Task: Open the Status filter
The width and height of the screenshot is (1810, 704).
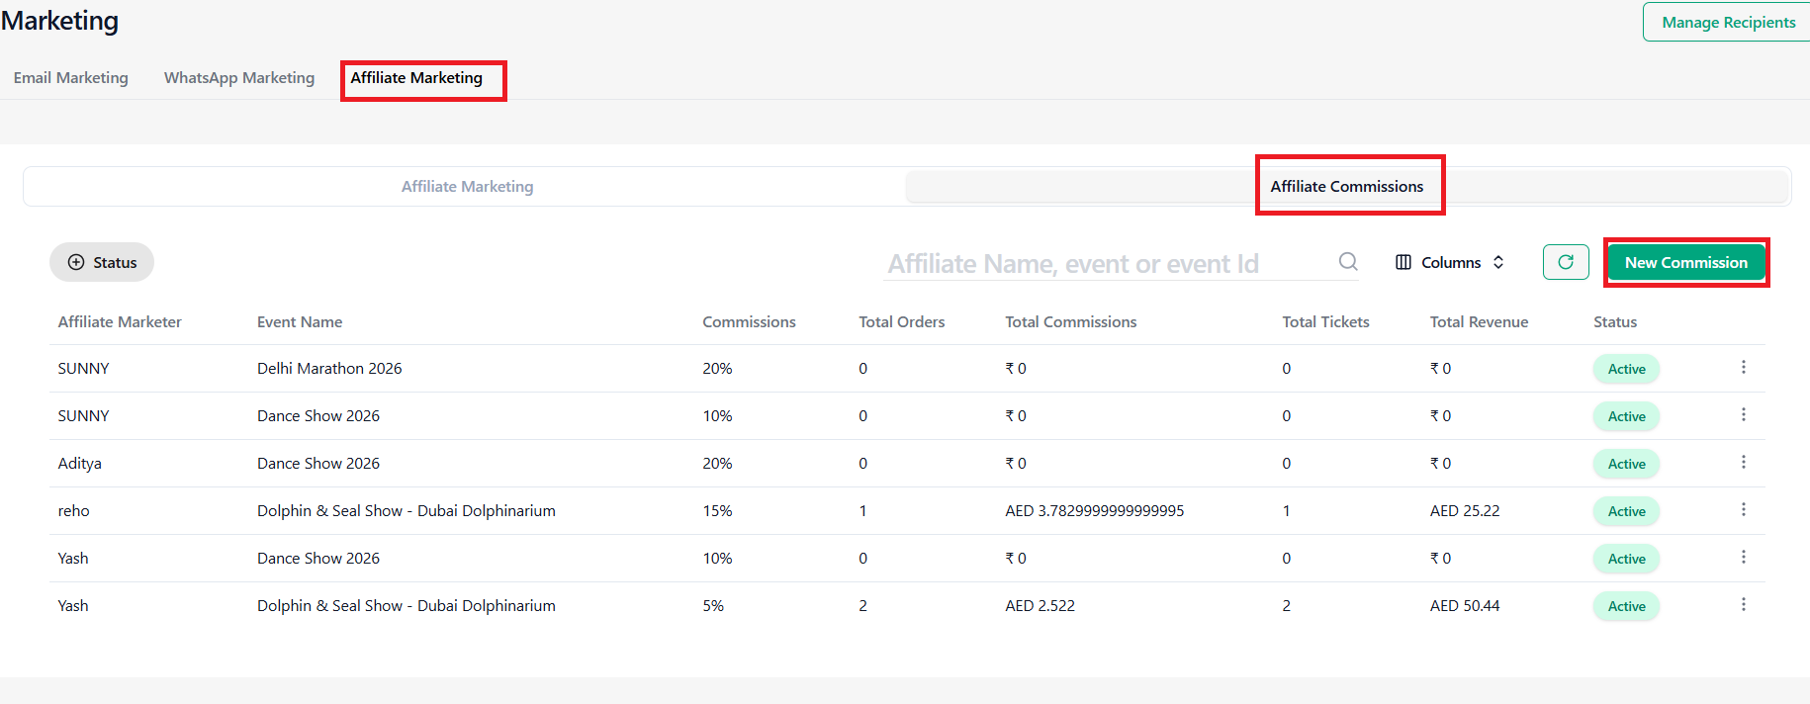Action: [x=102, y=262]
